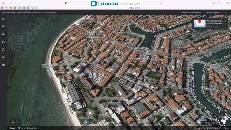
Task: Open Projects pin icon in sidebar
Action: click(x=3, y=50)
